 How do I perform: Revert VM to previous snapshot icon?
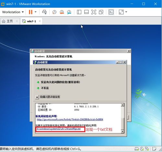tap(62, 12)
